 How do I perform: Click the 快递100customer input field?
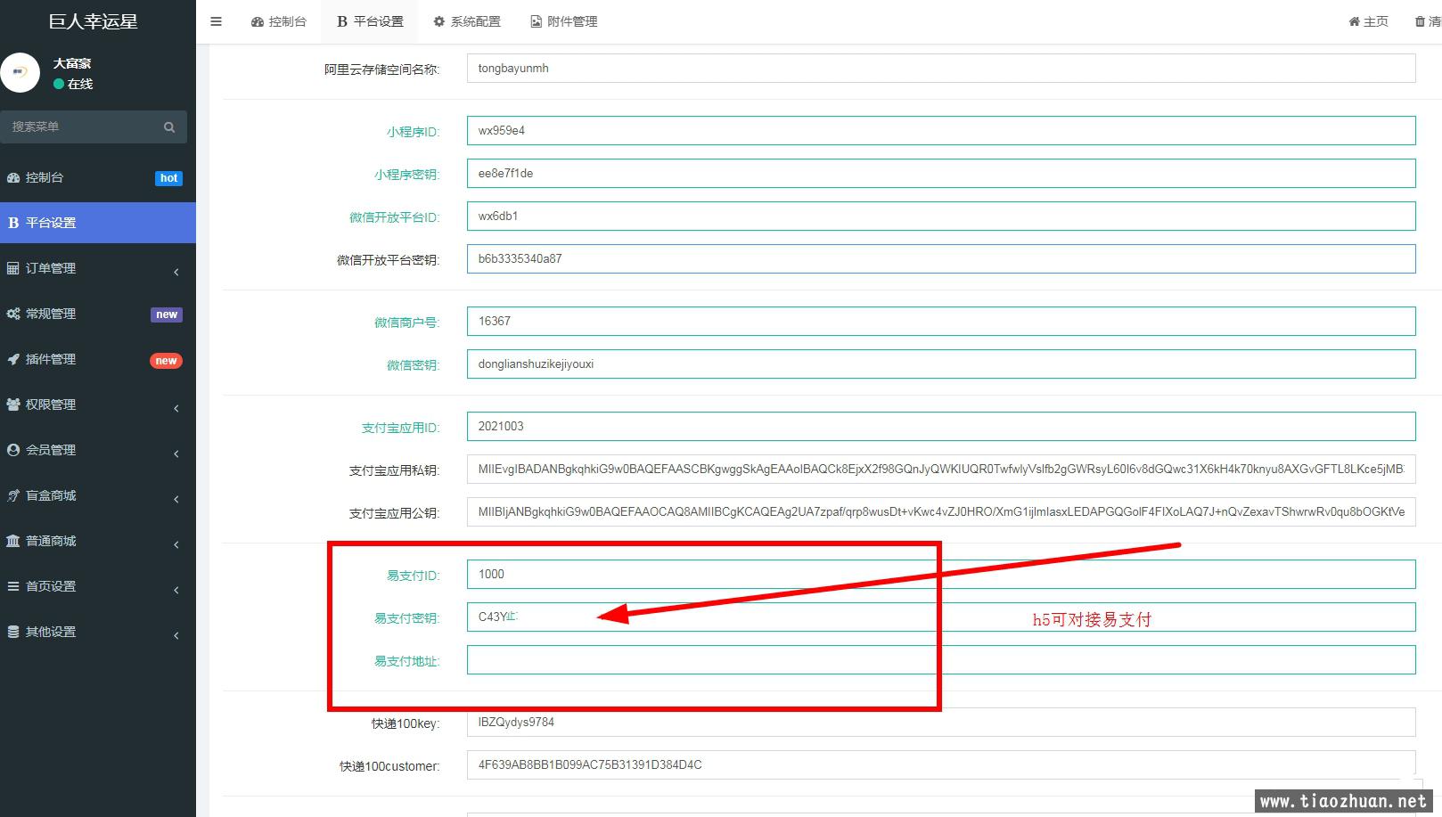click(941, 765)
